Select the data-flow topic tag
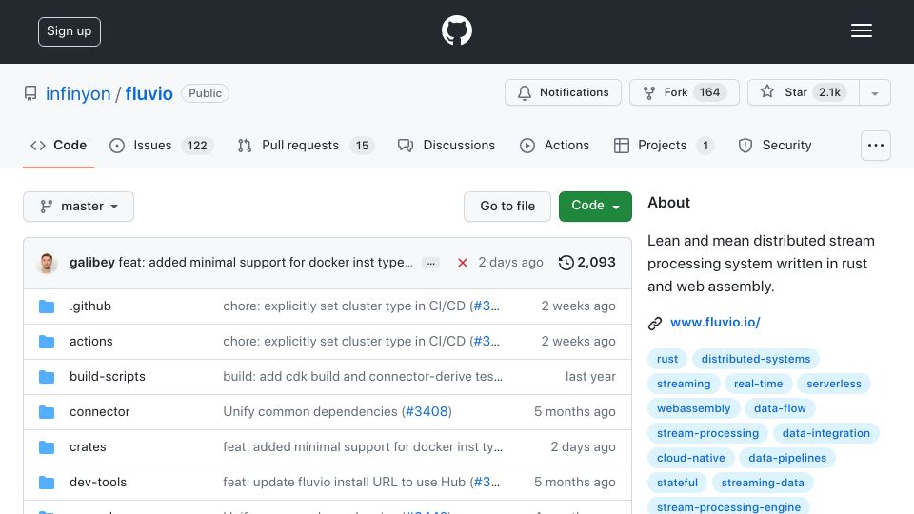Viewport: 914px width, 514px height. pos(780,408)
